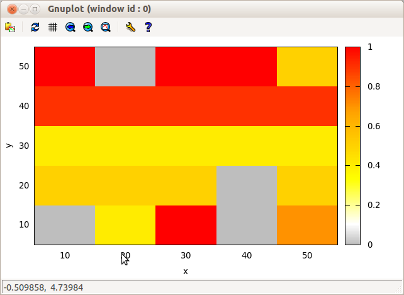Viewport: 404px width, 295px height.
Task: Replot the graph with the refresh icon
Action: [x=35, y=27]
